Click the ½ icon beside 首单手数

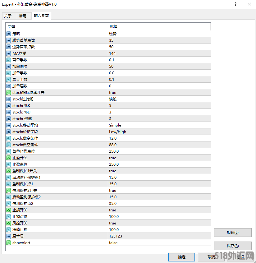[8, 60]
